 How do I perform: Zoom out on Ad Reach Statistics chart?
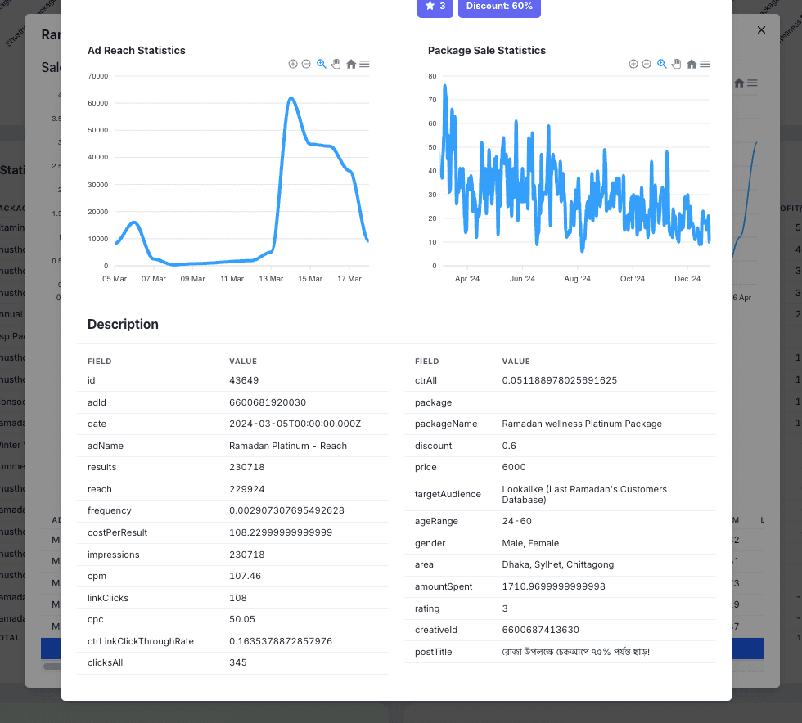tap(306, 64)
